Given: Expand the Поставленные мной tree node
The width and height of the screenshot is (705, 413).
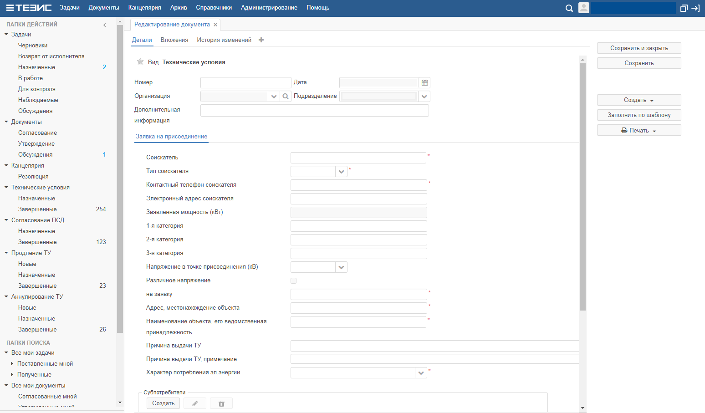Looking at the screenshot, I should [x=12, y=364].
